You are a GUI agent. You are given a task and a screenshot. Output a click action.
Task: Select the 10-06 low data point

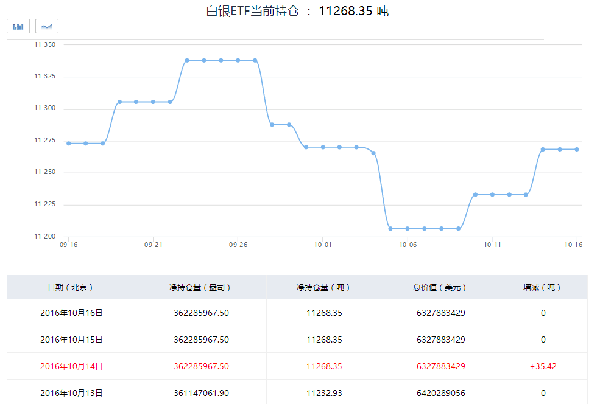408,229
